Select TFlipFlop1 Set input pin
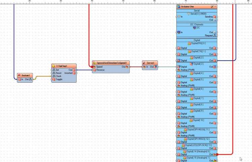Image resolution: width=252 pixels, height=162 pixels. 52,70
